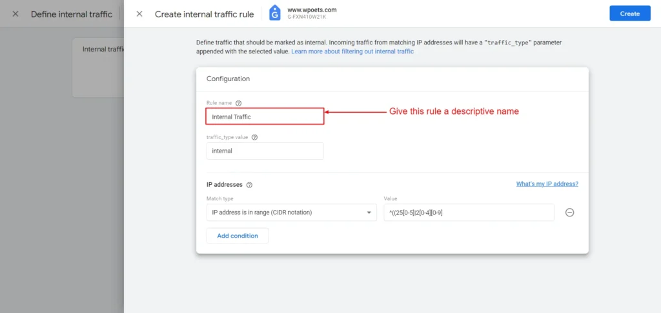Image resolution: width=661 pixels, height=313 pixels.
Task: Click the Add condition button
Action: (238, 236)
